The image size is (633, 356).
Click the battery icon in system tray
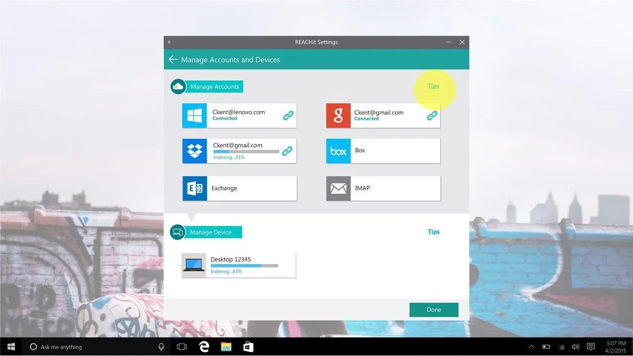pyautogui.click(x=546, y=347)
